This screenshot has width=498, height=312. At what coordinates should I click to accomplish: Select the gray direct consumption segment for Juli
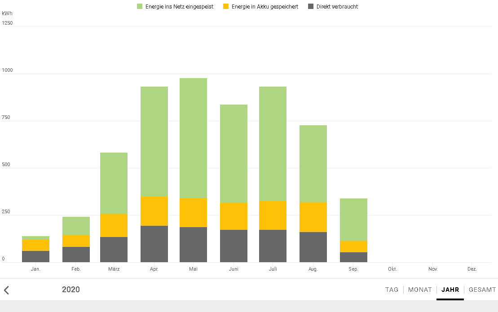273,246
